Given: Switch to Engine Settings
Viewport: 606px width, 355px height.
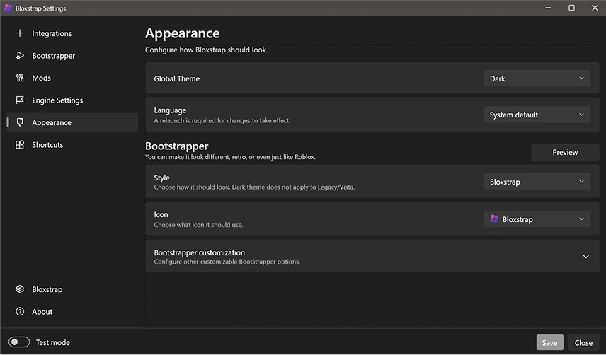Looking at the screenshot, I should 72,100.
